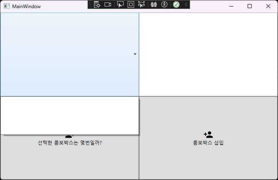Collapse the debug toolbar with the chevron

click(186, 4)
